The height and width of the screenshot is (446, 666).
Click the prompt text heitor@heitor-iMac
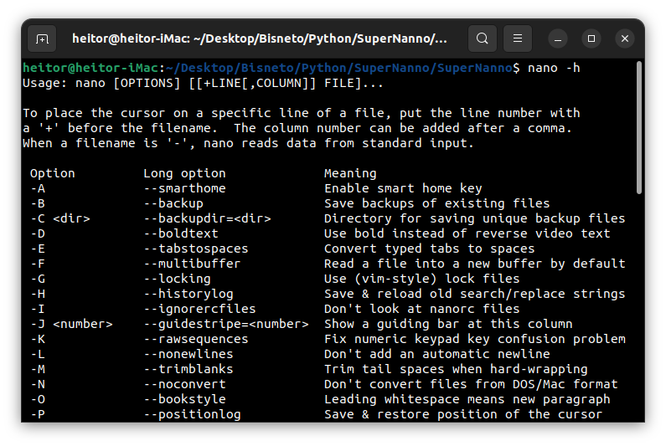click(90, 68)
